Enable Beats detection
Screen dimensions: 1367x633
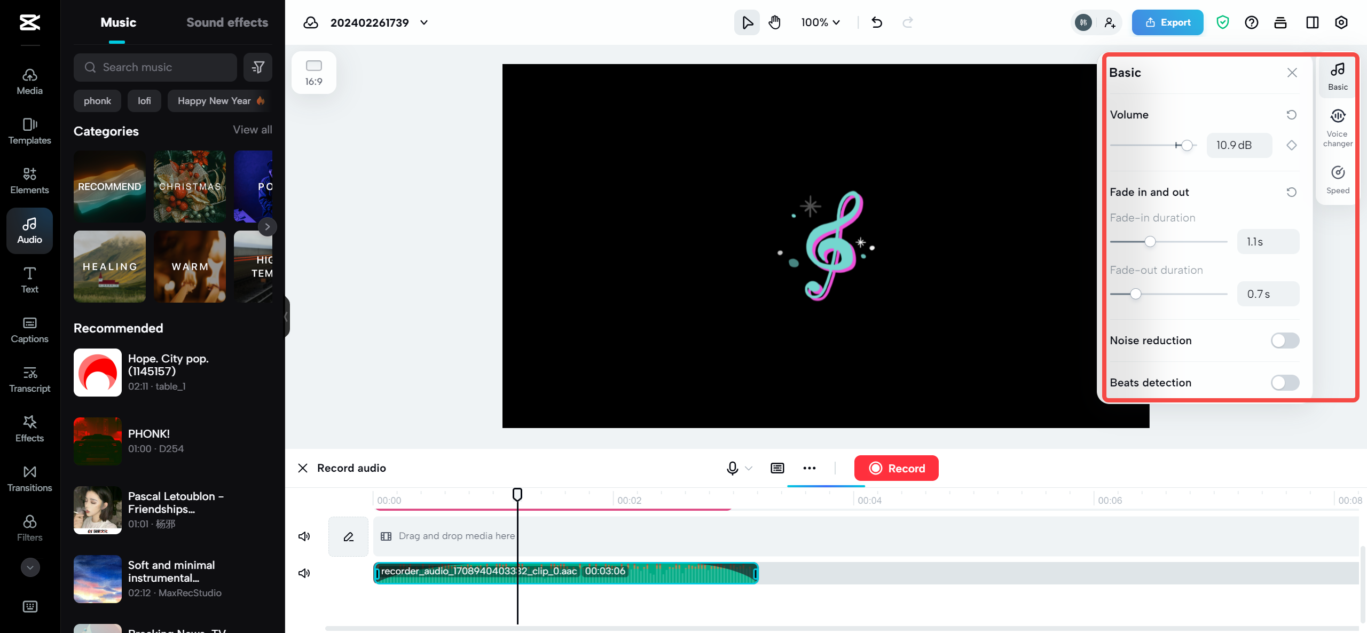[x=1285, y=382]
